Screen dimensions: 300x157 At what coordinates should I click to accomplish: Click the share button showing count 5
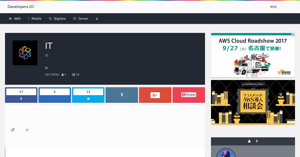(x=55, y=95)
